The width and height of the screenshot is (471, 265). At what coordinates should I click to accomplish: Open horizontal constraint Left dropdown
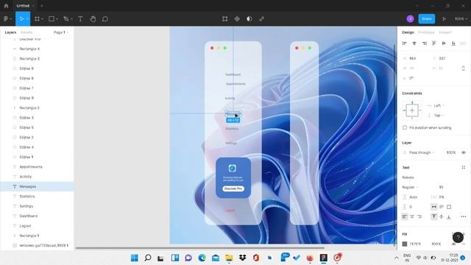(x=439, y=105)
